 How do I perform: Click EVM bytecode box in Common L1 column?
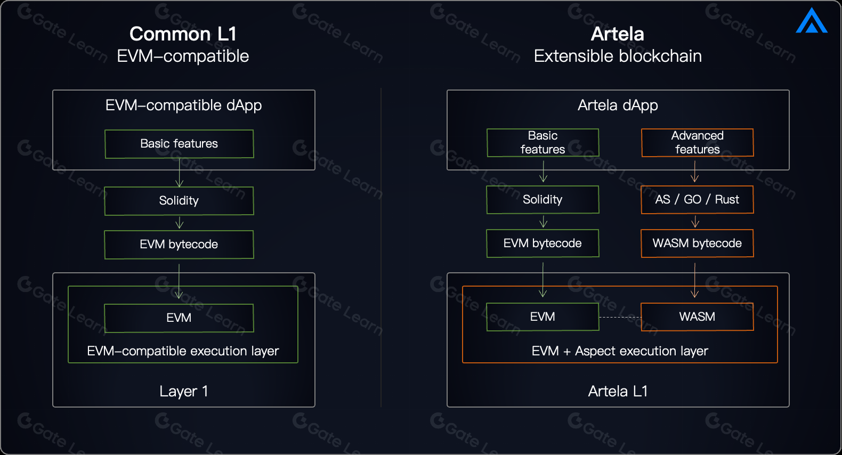(x=179, y=245)
